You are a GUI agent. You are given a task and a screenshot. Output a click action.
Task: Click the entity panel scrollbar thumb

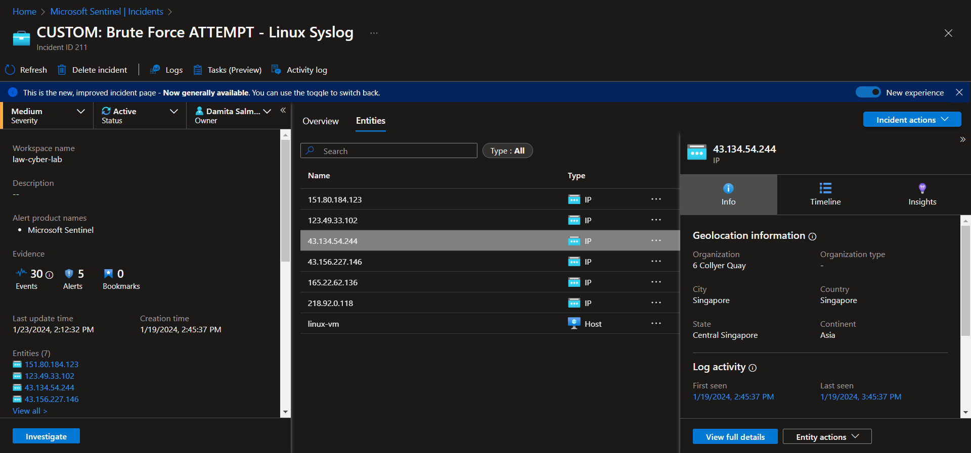pos(965,280)
